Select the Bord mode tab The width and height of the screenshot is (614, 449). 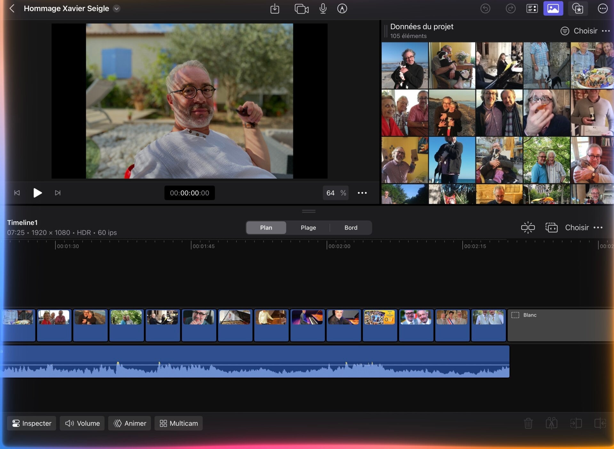coord(351,227)
